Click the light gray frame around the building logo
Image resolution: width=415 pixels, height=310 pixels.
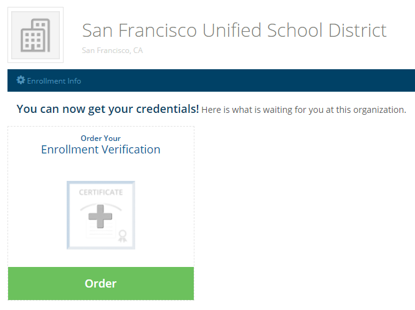11,34
